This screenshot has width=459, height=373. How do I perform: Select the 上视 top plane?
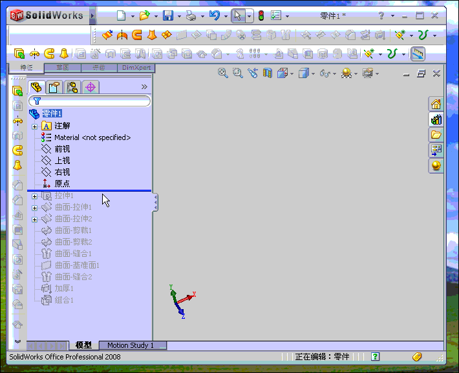coord(62,161)
